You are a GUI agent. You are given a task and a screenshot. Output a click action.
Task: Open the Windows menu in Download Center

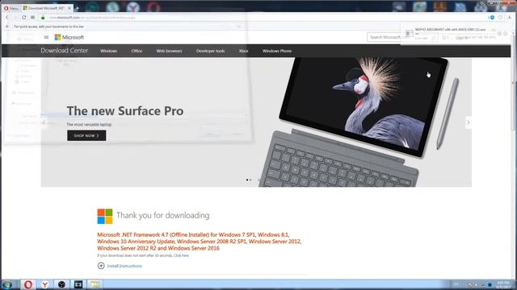(108, 51)
